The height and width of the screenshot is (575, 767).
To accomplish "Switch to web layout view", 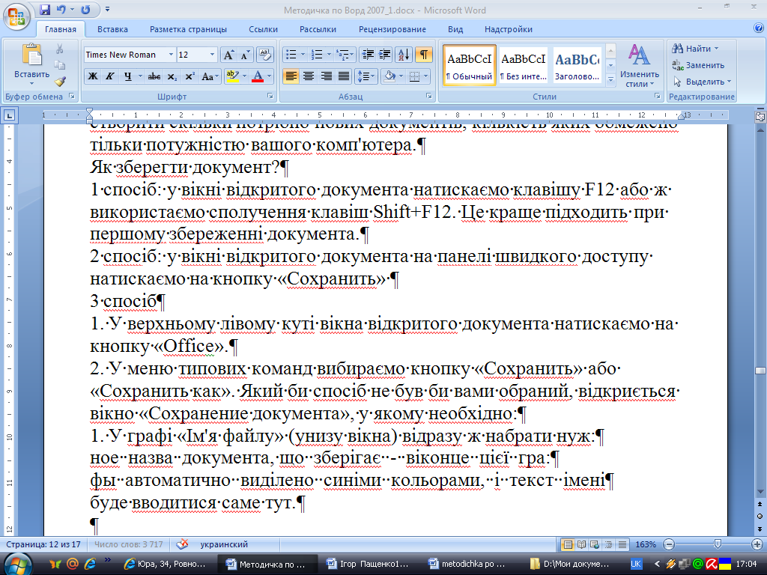I will tap(595, 544).
